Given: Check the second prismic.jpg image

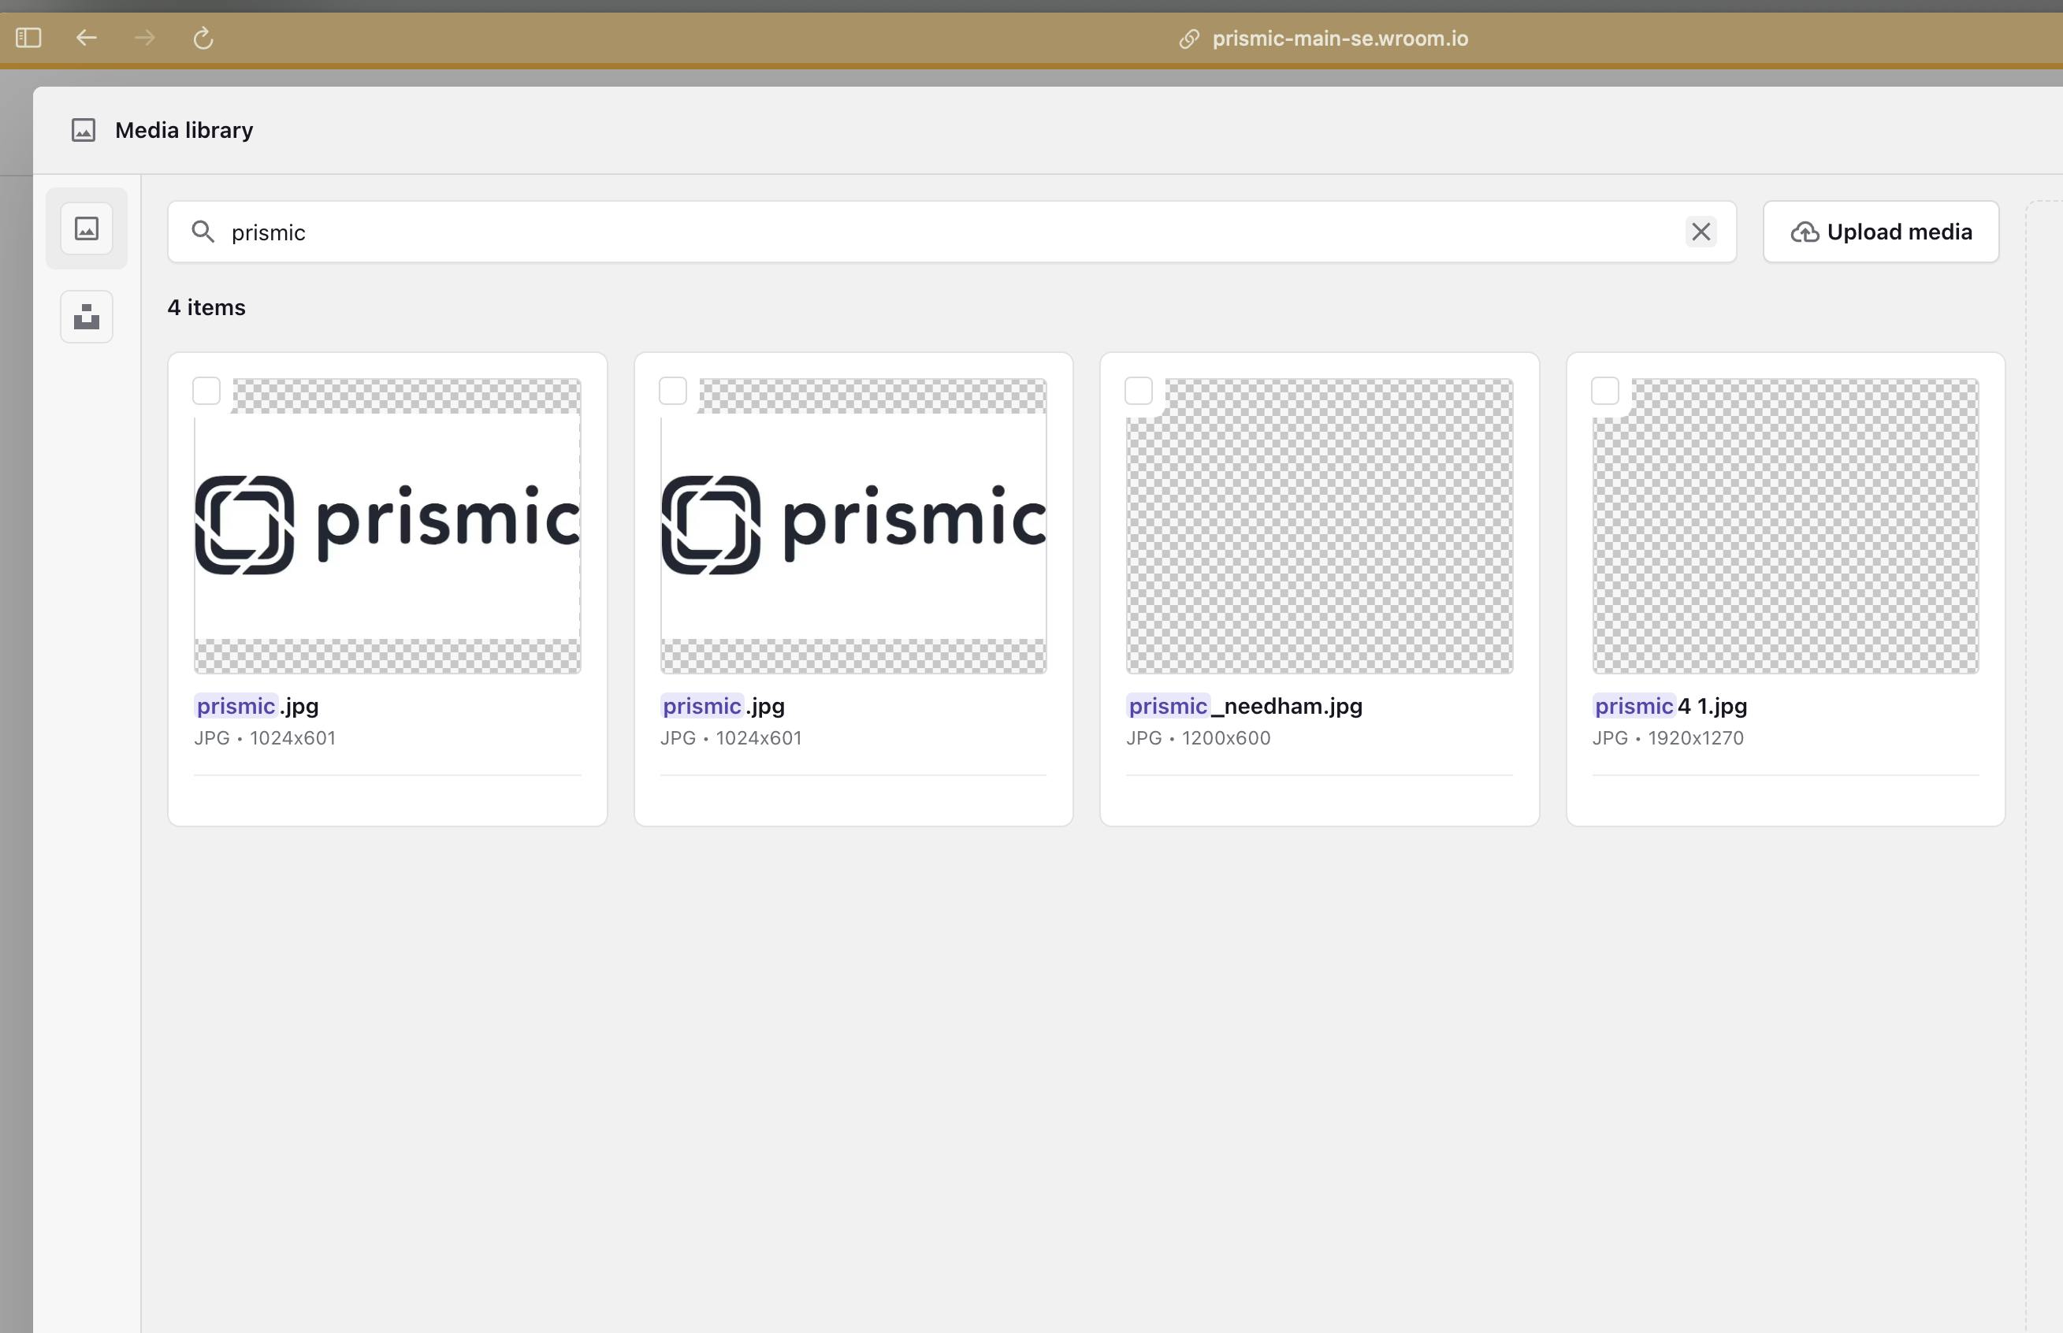Looking at the screenshot, I should click(x=673, y=392).
